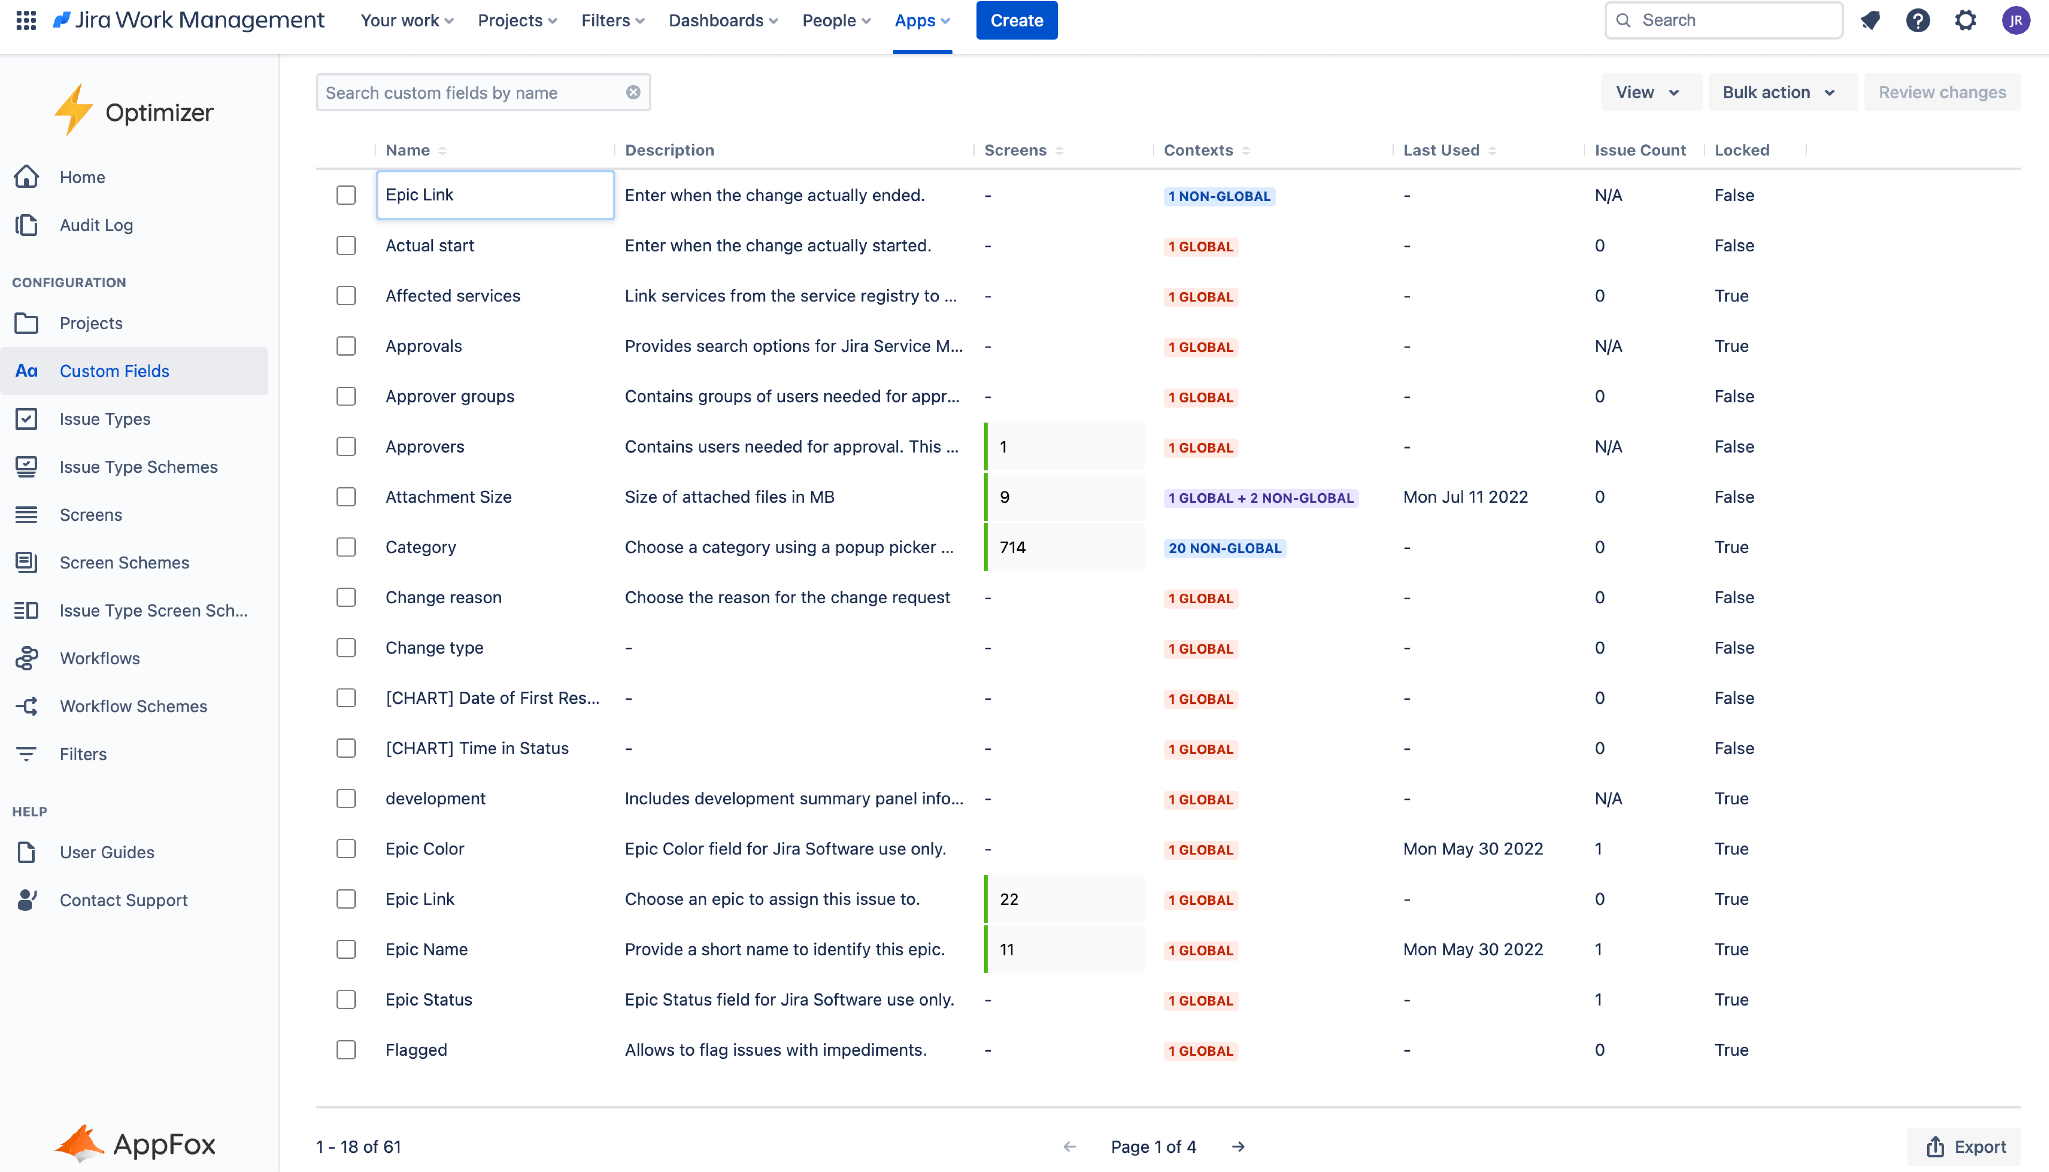Open the Bulk action dropdown
The image size is (2049, 1172).
1779,93
